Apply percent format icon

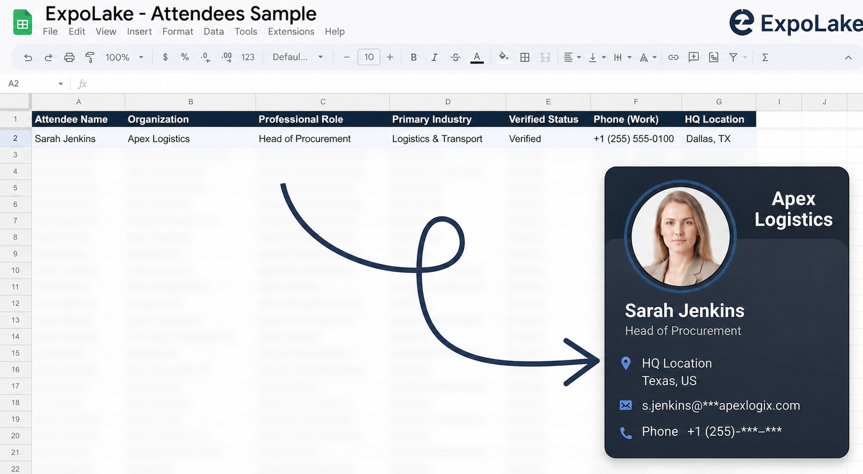[185, 57]
